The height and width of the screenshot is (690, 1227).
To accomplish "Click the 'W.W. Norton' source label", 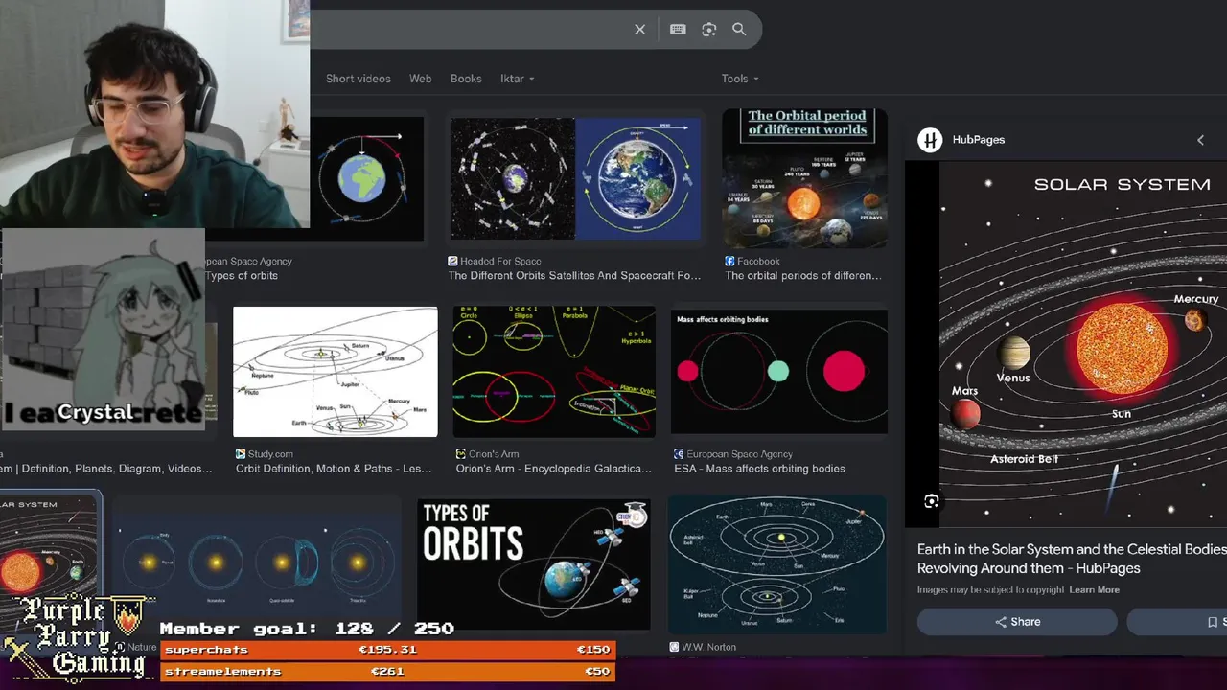I will click(709, 647).
